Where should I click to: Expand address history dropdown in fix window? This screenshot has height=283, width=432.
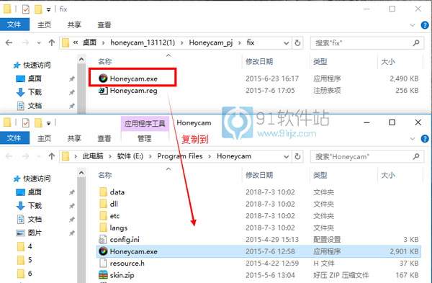click(287, 43)
